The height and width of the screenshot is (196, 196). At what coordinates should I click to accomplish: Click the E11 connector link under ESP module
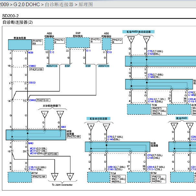pos(88,51)
